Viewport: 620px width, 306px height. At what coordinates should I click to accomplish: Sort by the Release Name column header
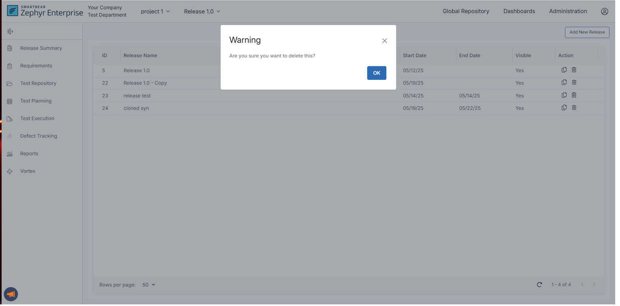[x=140, y=56]
